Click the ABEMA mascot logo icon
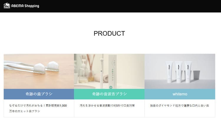 7,6
